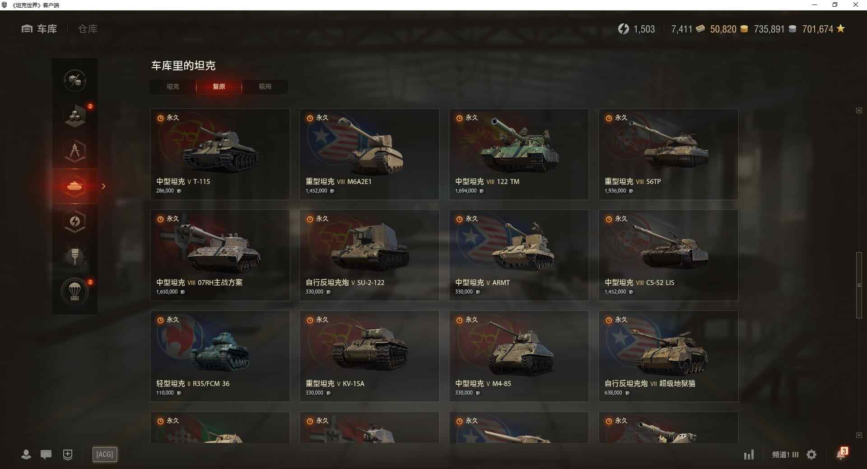
Task: Click the tank list vertical scrollbar handle
Action: point(859,285)
